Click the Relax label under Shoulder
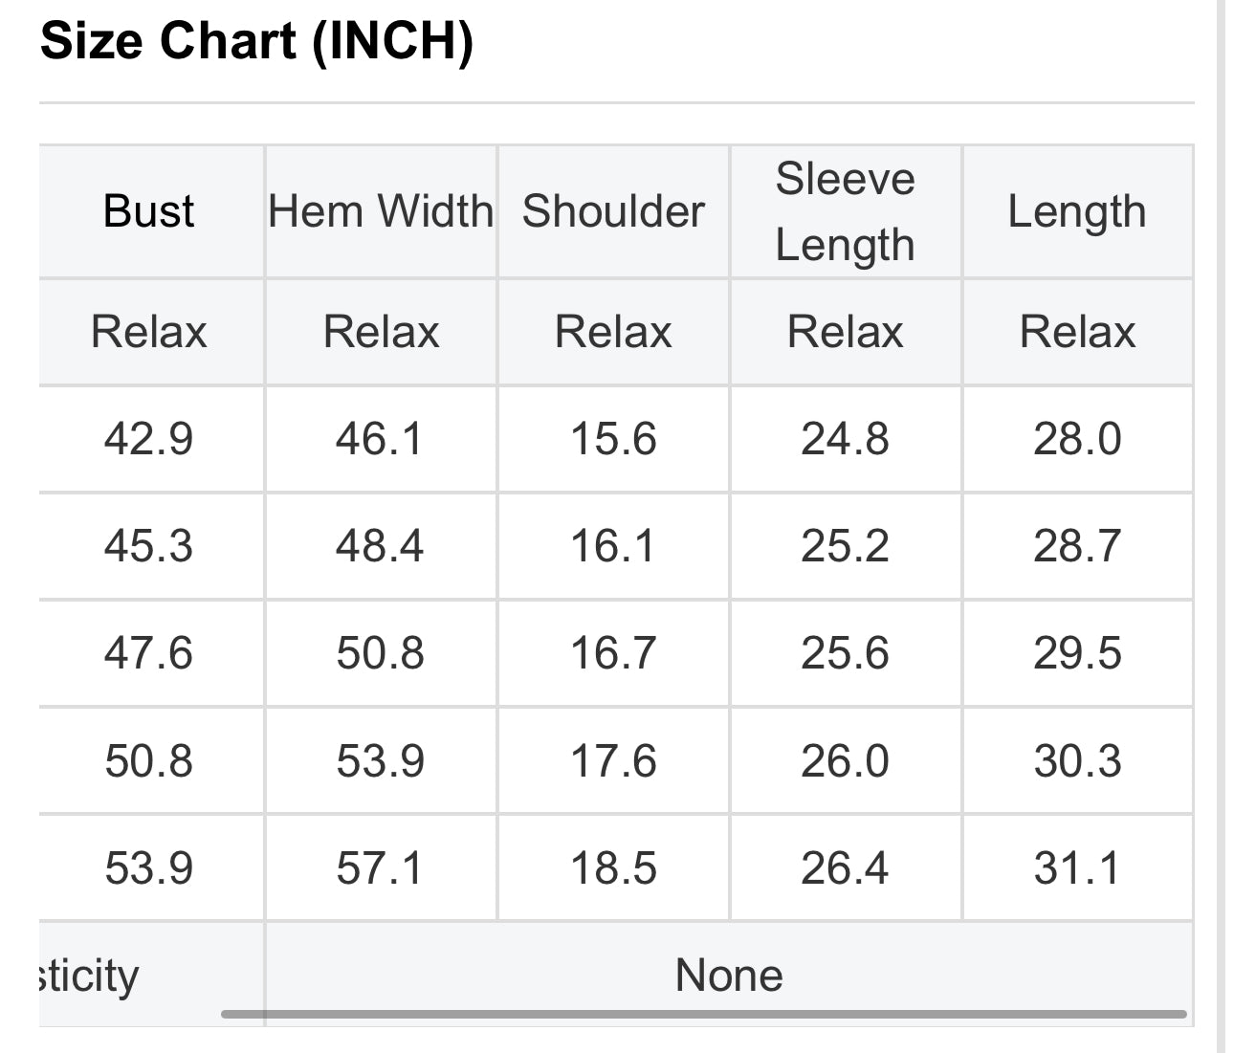The height and width of the screenshot is (1053, 1234). [x=613, y=333]
